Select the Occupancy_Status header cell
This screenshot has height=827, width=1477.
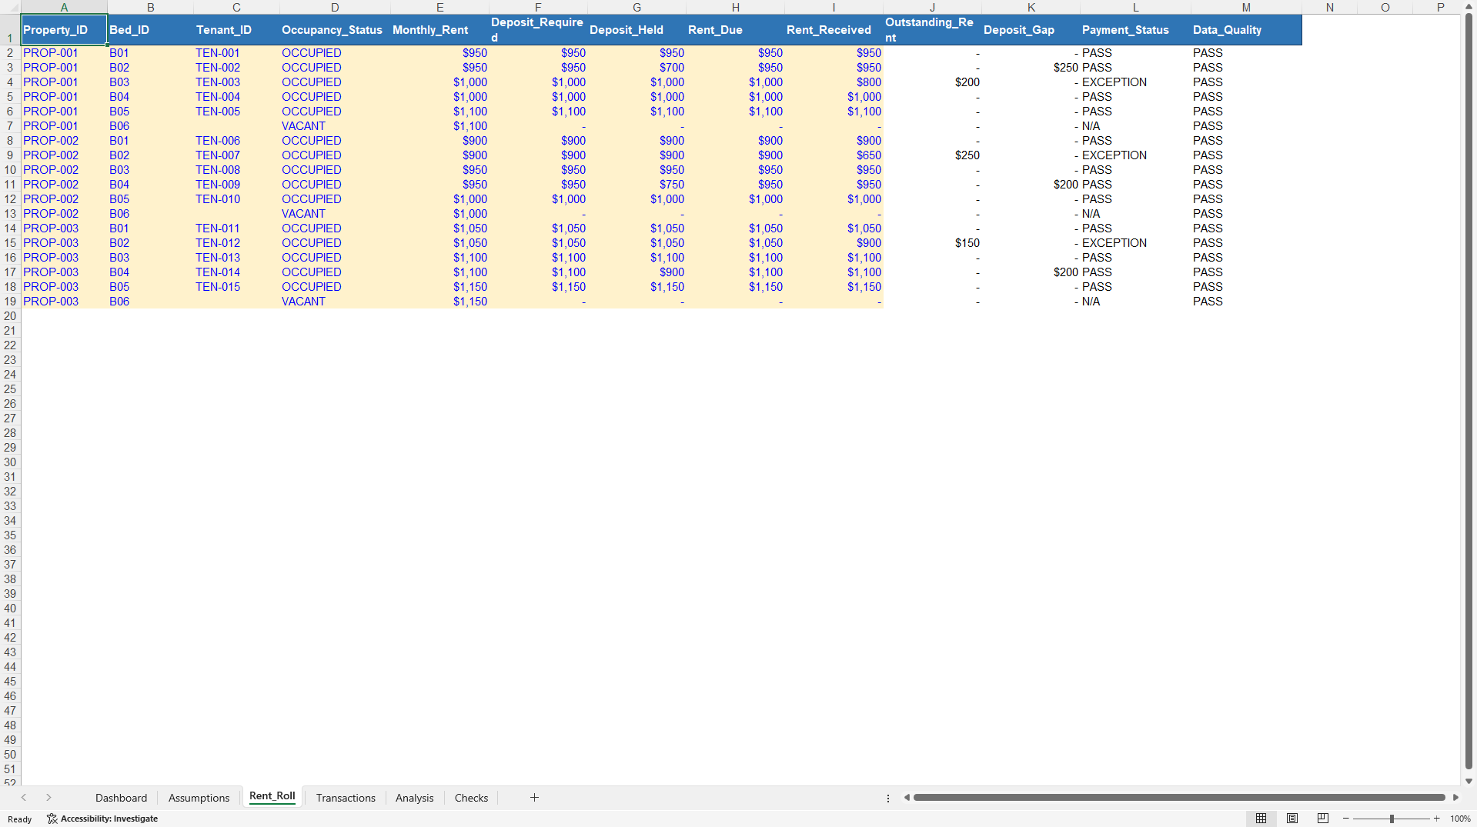click(x=335, y=30)
